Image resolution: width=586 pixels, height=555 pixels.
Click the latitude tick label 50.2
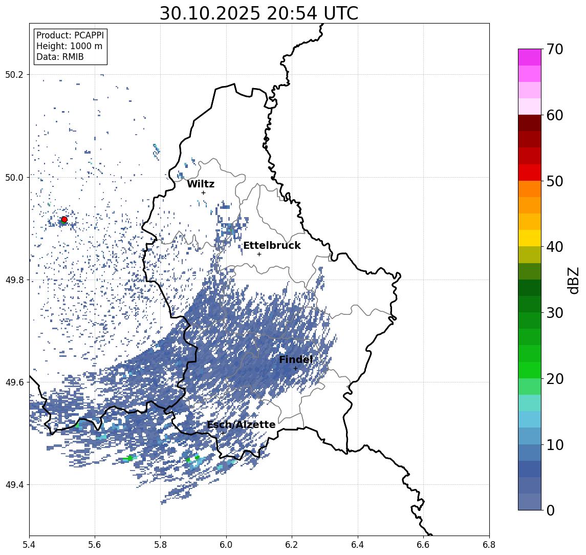click(x=14, y=74)
